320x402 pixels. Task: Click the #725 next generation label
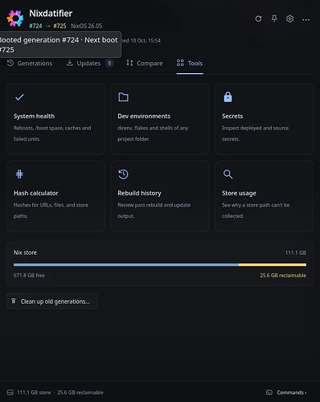pyautogui.click(x=59, y=26)
